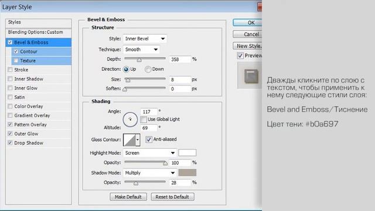Open the Technique dropdown (Smooth)
This screenshot has width=375, height=211.
point(141,49)
